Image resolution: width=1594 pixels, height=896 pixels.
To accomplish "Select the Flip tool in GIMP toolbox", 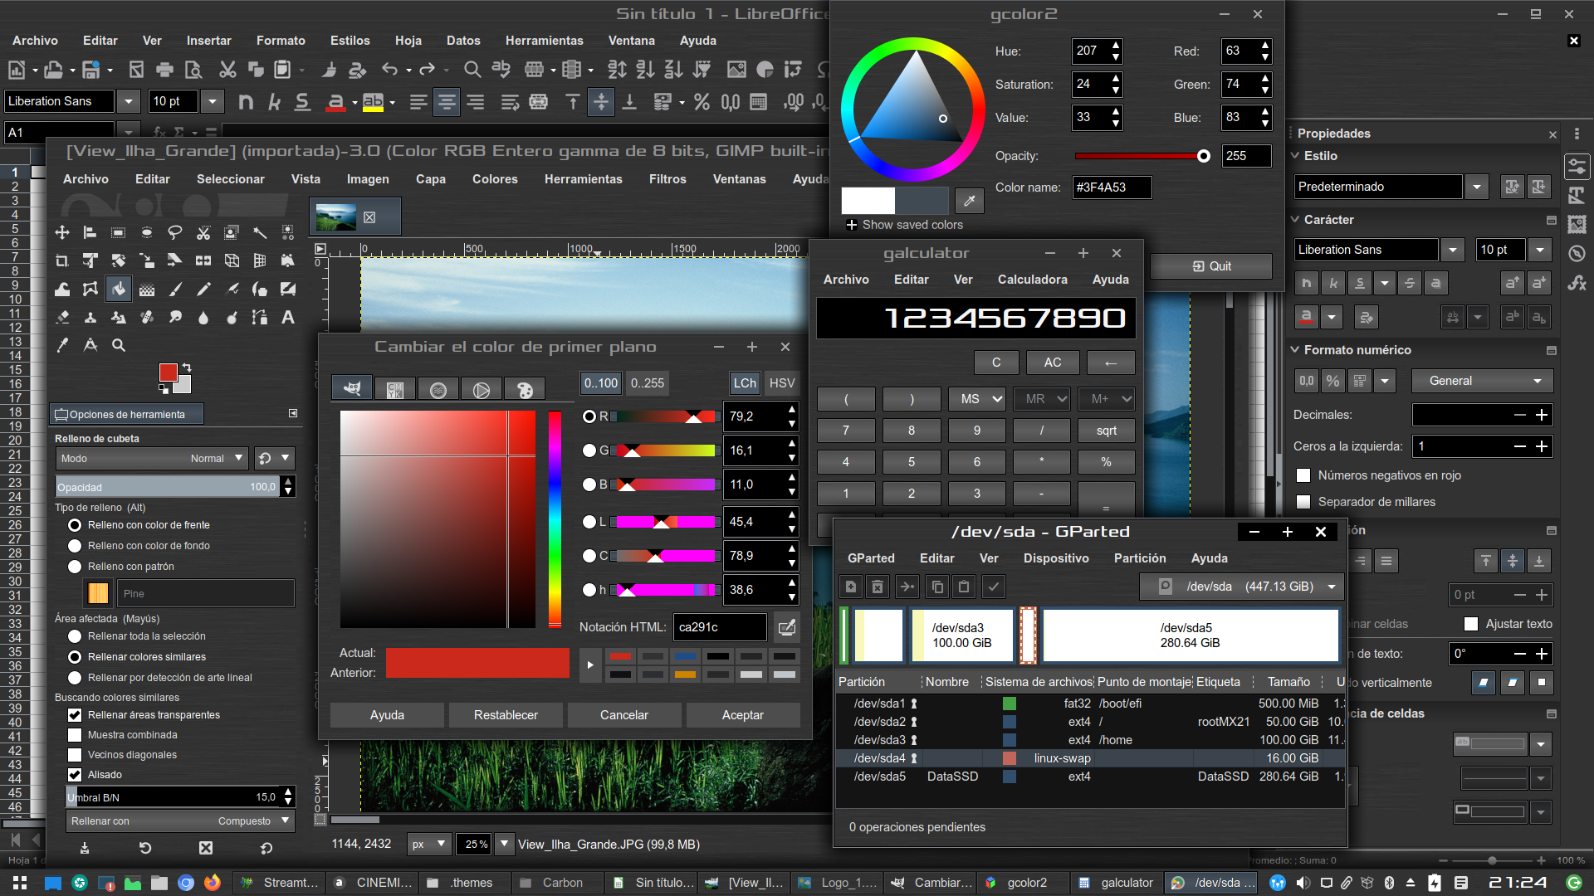I will [203, 261].
